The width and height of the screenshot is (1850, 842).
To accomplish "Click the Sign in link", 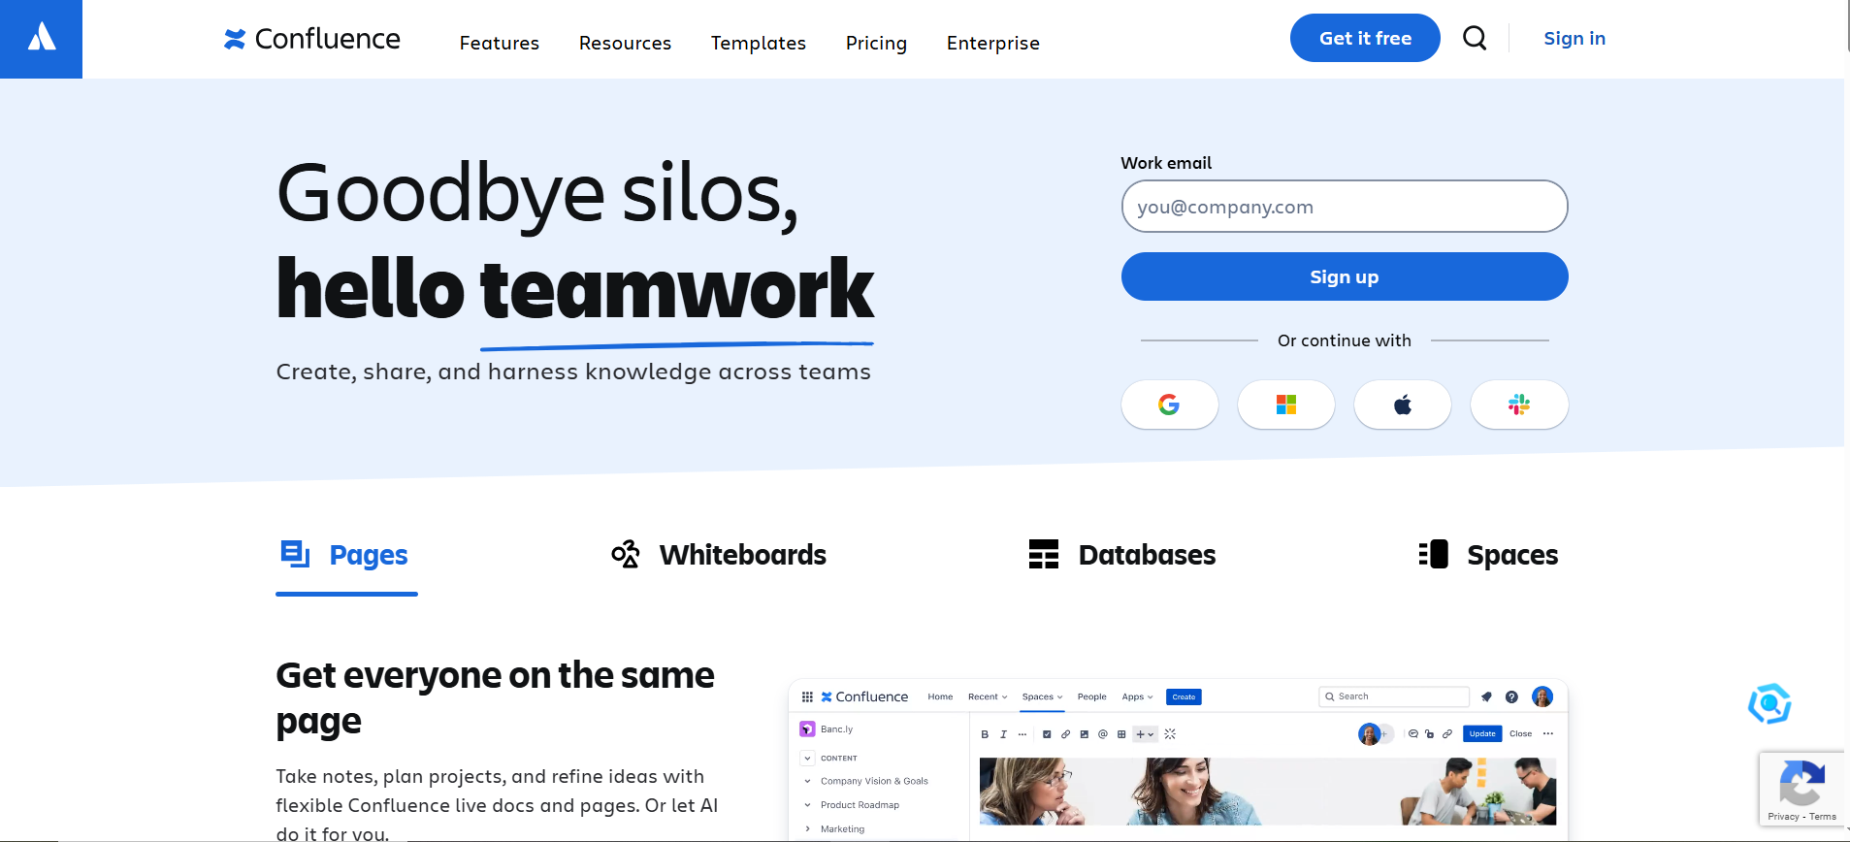I will click(x=1574, y=38).
